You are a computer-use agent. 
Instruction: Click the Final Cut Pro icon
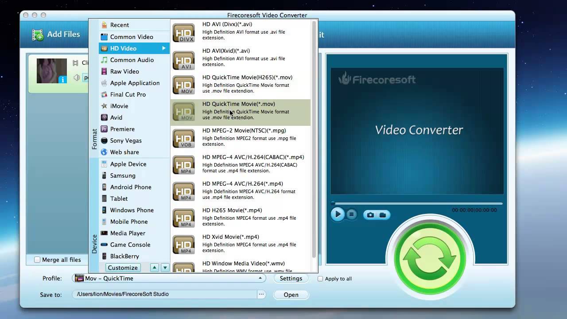[104, 94]
